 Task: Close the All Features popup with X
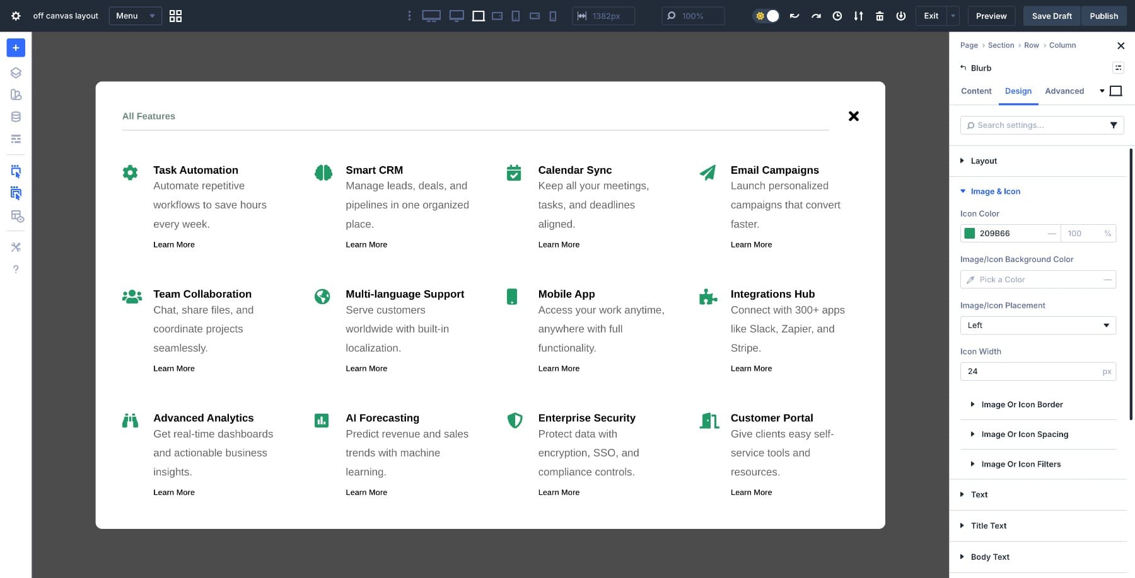click(853, 116)
